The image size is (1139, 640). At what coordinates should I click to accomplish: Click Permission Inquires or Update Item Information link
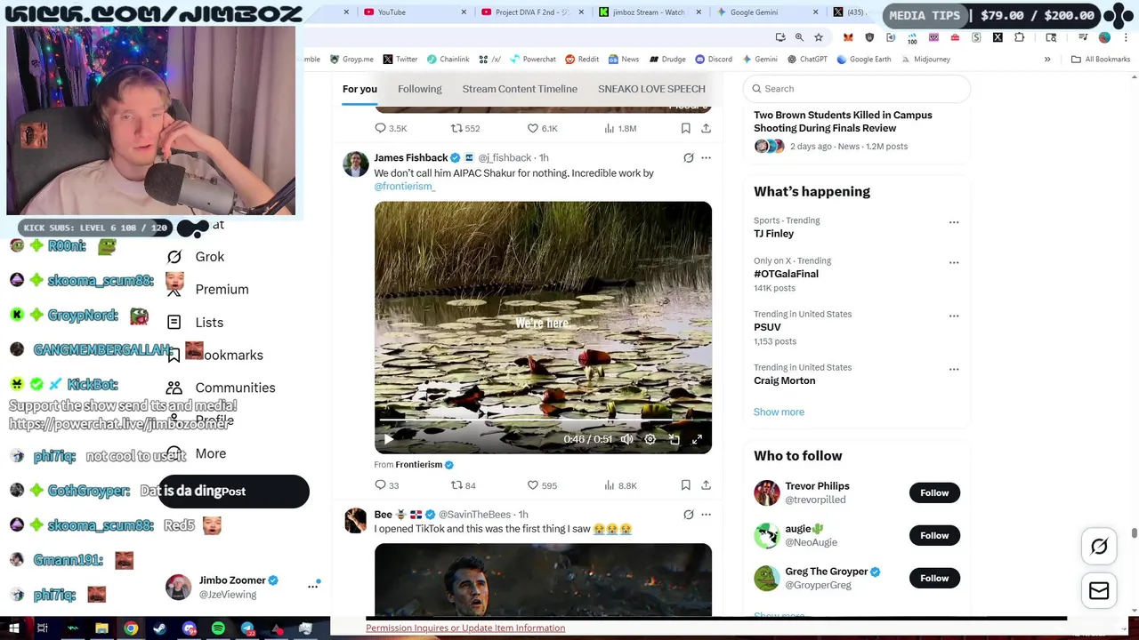[x=465, y=628]
